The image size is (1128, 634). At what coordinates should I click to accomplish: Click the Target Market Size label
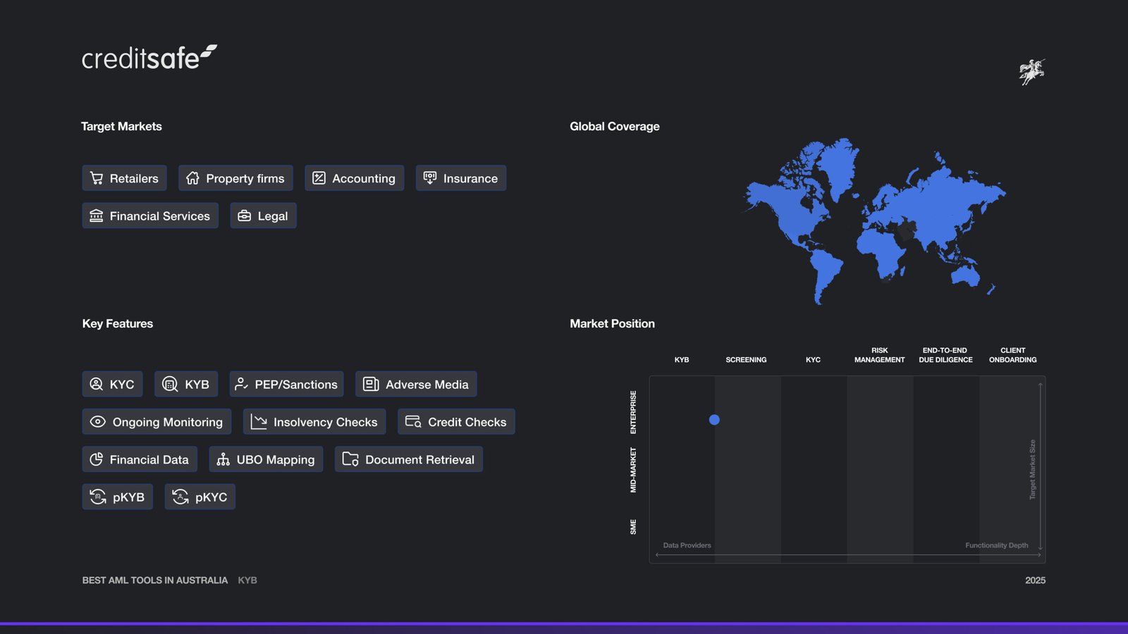1033,470
